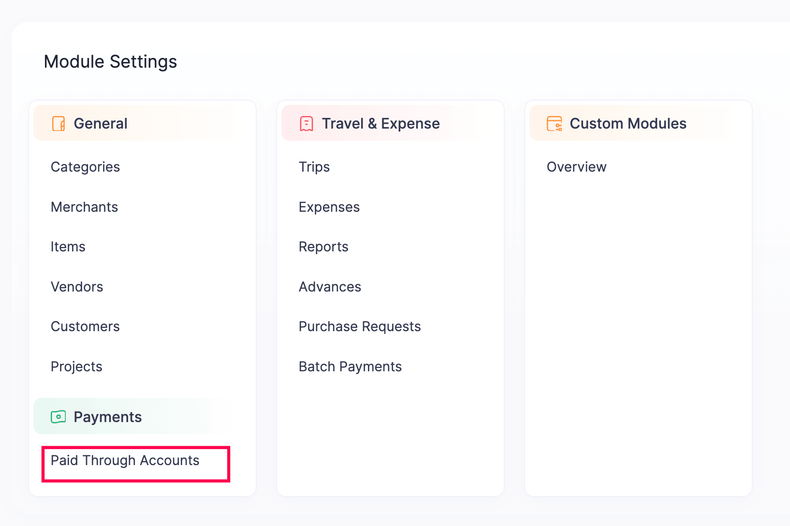The height and width of the screenshot is (526, 790).
Task: Click the cash icon beside Payments
Action: [58, 416]
